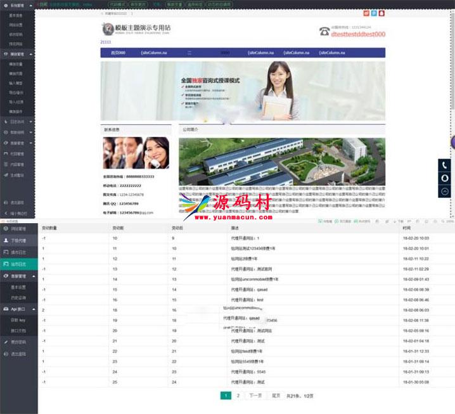455x414 pixels.
Task: Select the teal highlighted log menu item
Action: click(18, 263)
